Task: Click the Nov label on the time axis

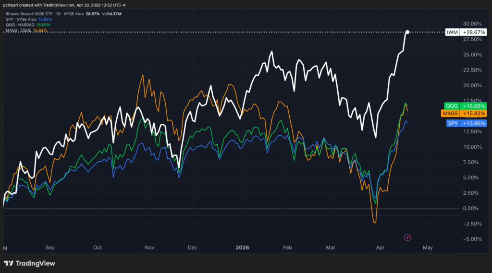Action: [x=149, y=247]
